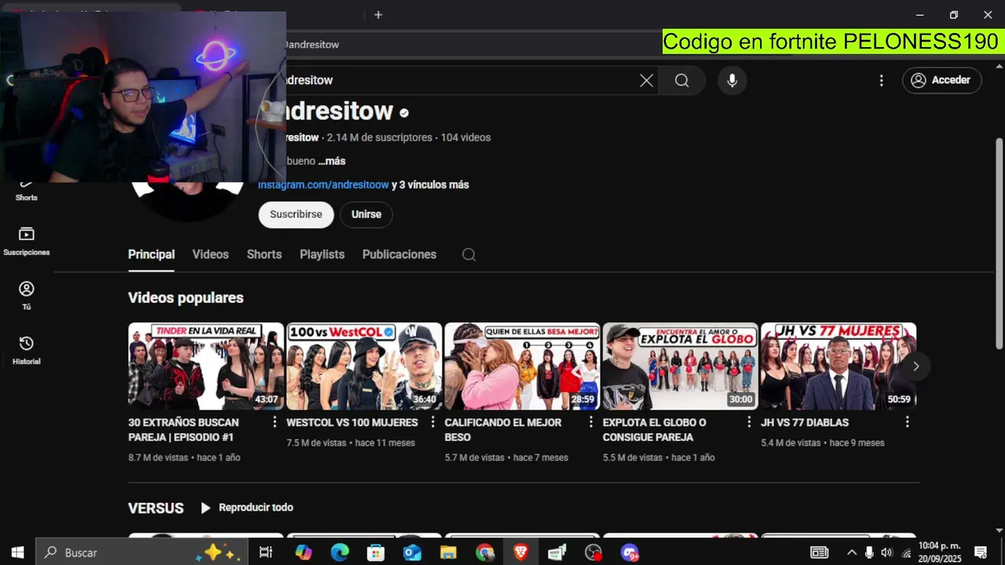Image resolution: width=1005 pixels, height=565 pixels.
Task: Open the instagram.com/andresitoow link
Action: [x=323, y=185]
